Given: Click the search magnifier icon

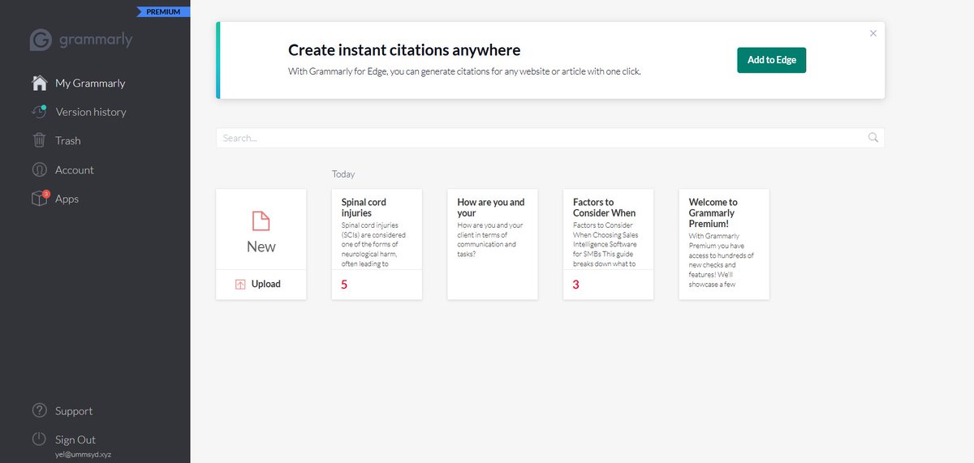Looking at the screenshot, I should 873,138.
